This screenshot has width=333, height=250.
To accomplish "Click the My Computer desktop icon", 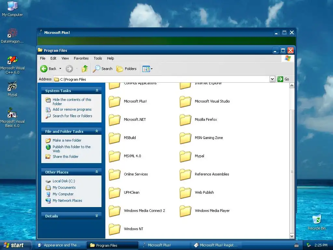I will 12,8.
